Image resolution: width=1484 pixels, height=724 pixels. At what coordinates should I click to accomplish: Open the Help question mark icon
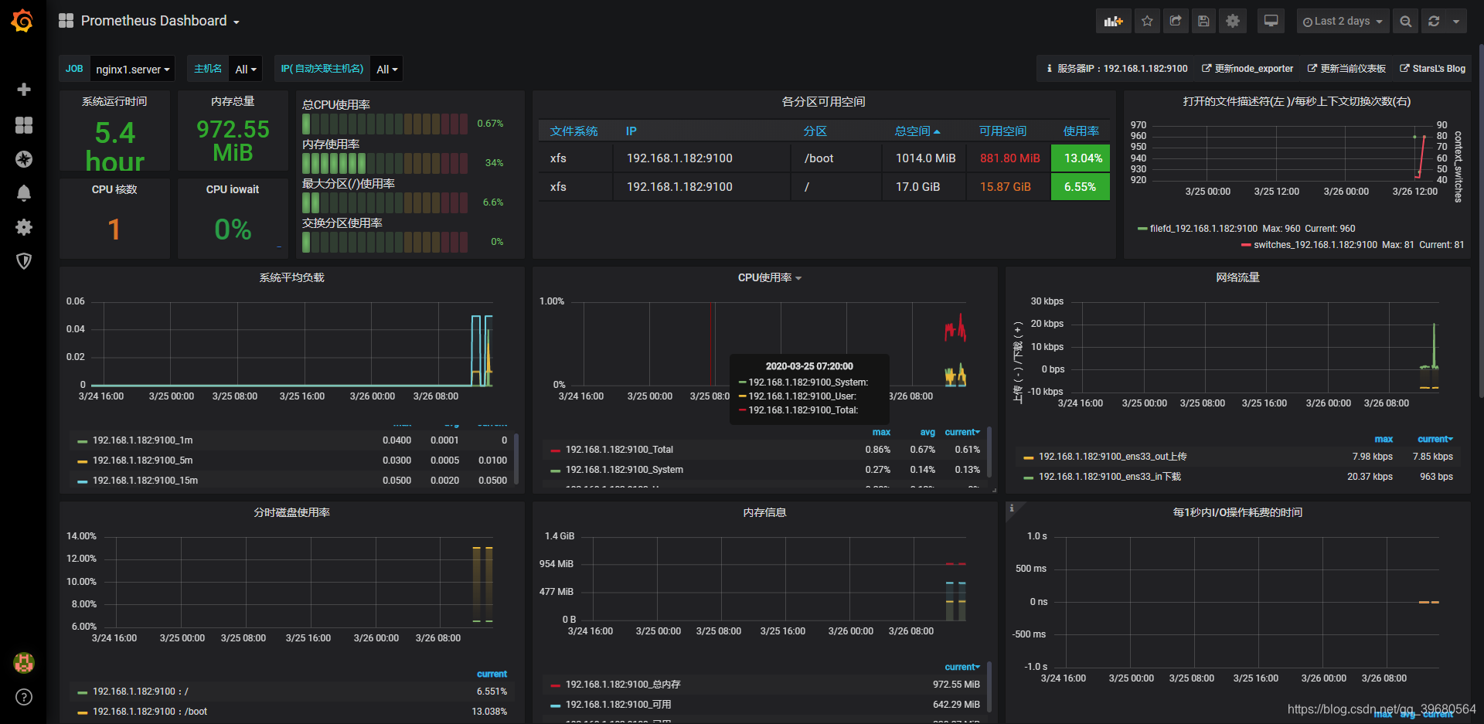(24, 697)
